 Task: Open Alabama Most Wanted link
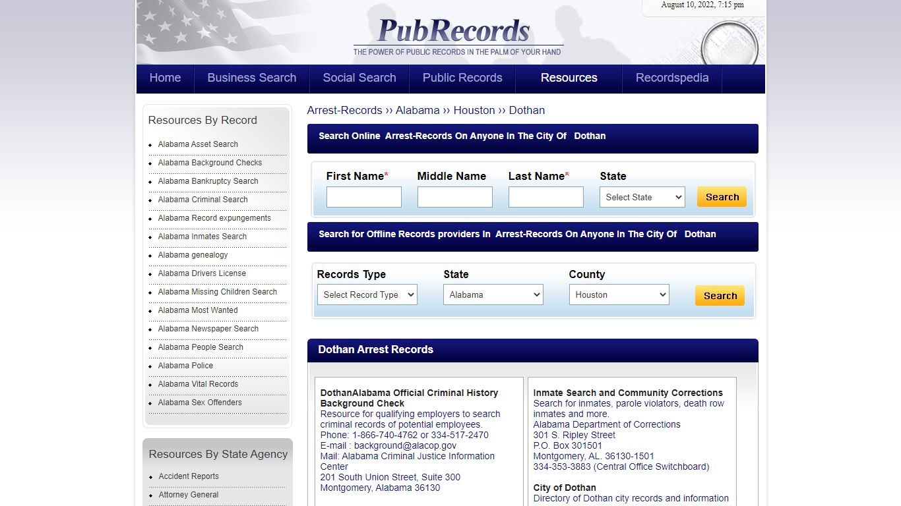click(x=198, y=310)
